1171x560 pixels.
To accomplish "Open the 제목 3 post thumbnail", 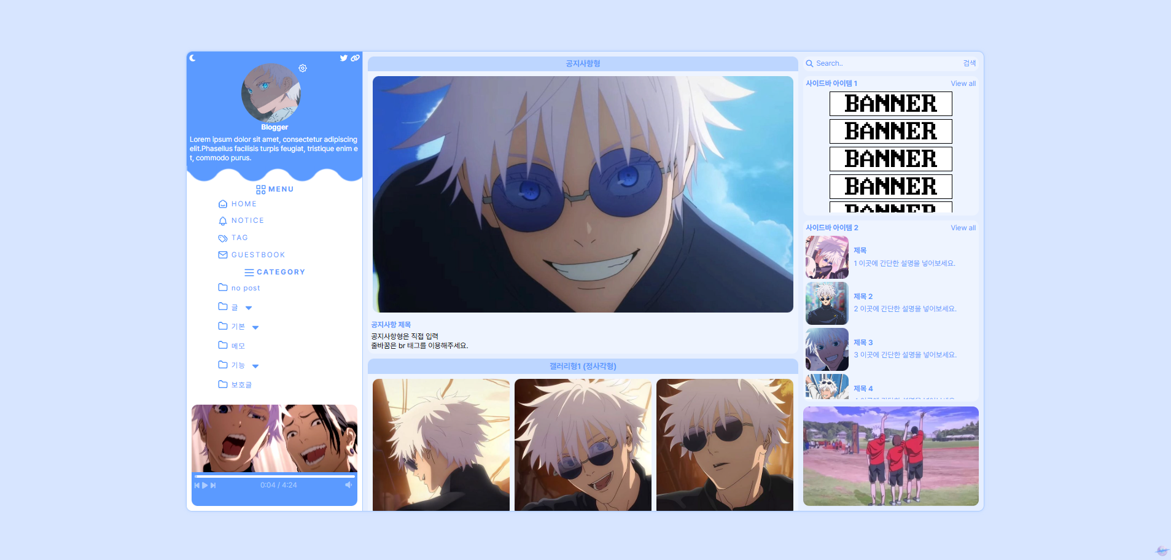I will 827,349.
